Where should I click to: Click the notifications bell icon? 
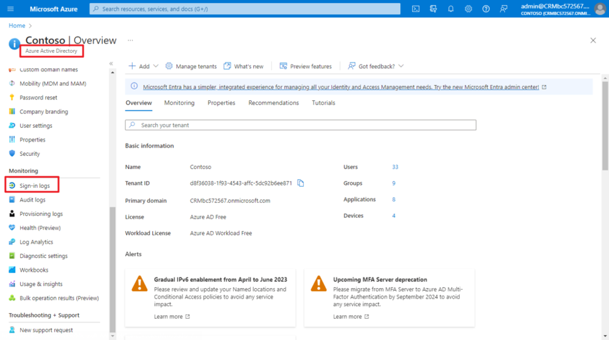click(451, 9)
